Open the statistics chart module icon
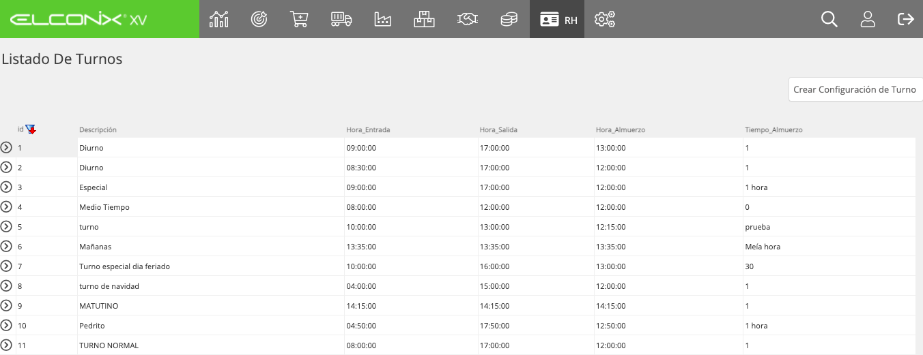This screenshot has width=923, height=355. click(x=219, y=19)
